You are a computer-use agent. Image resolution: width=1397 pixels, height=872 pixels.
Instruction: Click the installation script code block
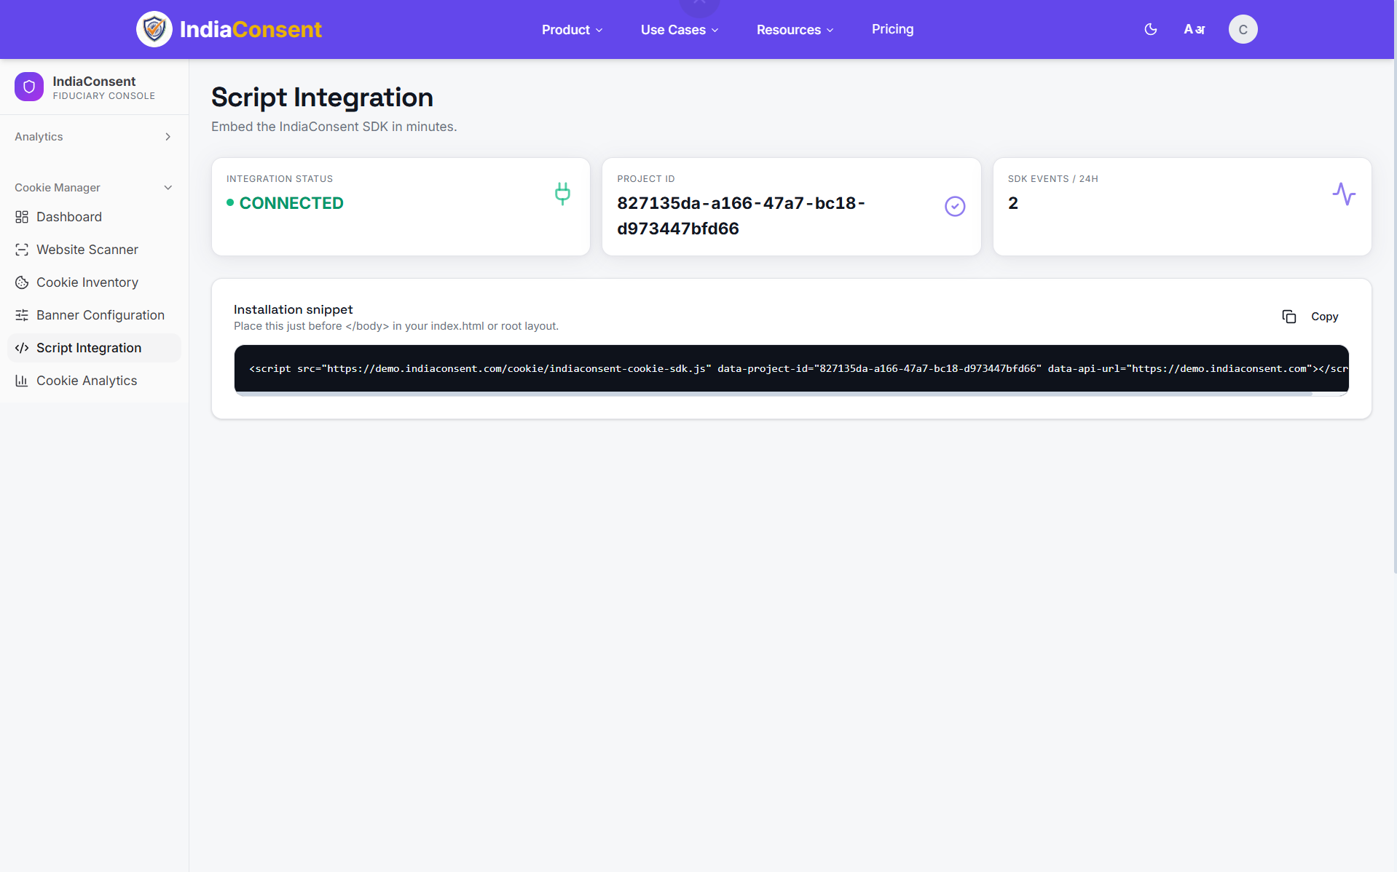(x=791, y=368)
